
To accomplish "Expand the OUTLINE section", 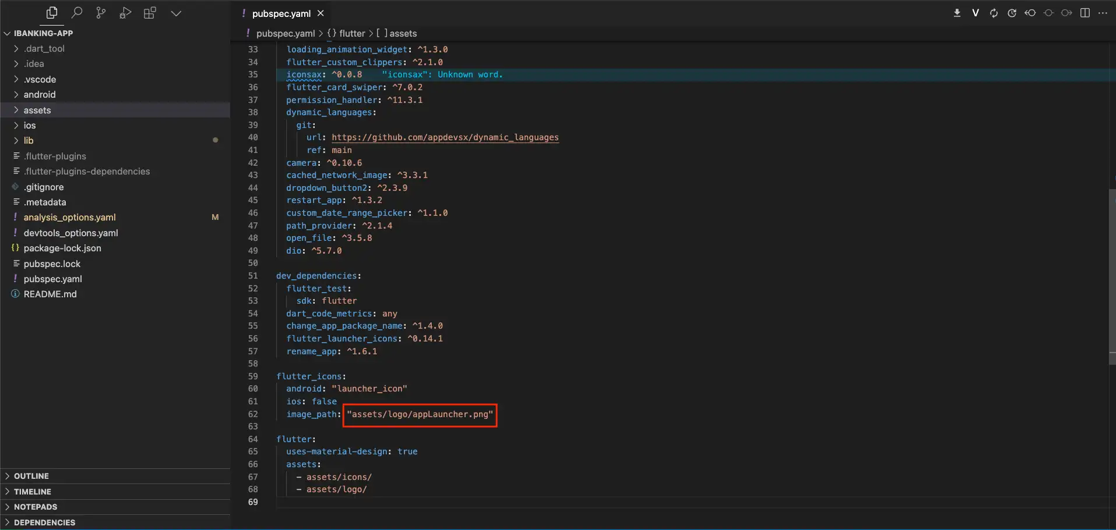I will [32, 475].
